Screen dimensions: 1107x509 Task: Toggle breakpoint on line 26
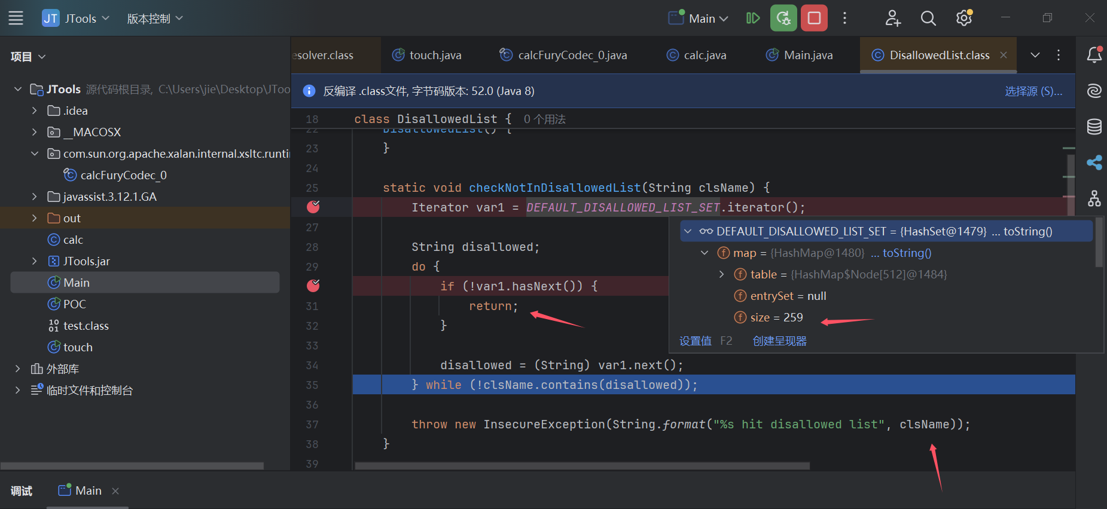pos(313,207)
